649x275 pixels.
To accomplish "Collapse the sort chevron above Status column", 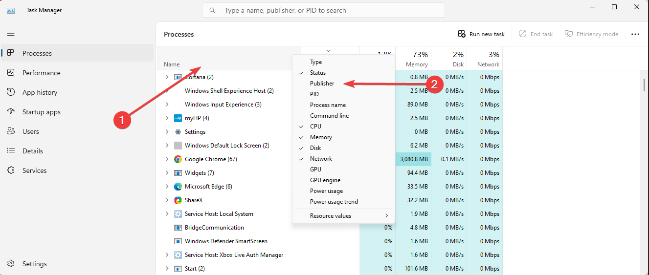I will point(328,50).
